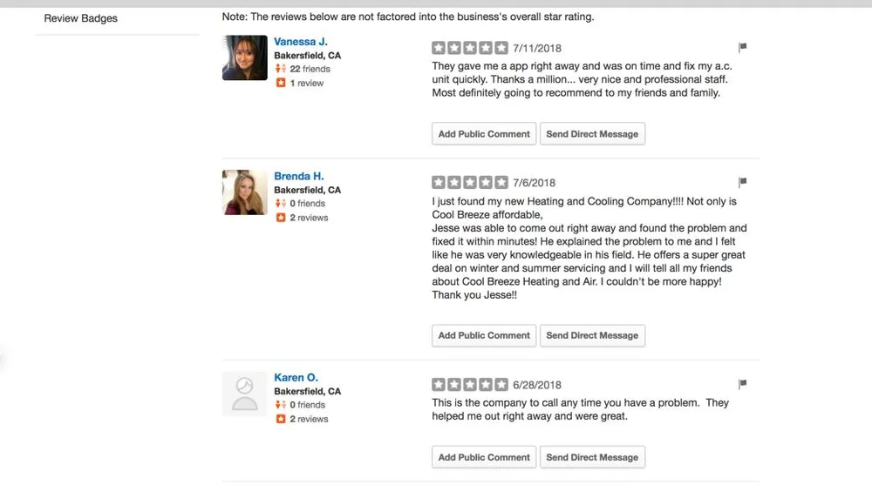Screen dimensions: 872x485
Task: Click star rating on Karen O.'s review
Action: pyautogui.click(x=469, y=384)
